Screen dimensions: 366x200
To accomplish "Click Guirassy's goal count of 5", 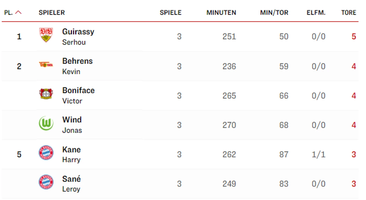I will click(353, 37).
